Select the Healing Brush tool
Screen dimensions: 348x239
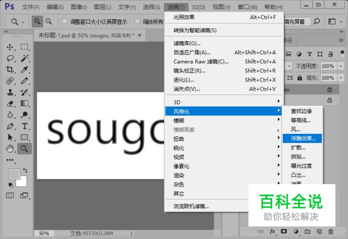tap(10, 81)
